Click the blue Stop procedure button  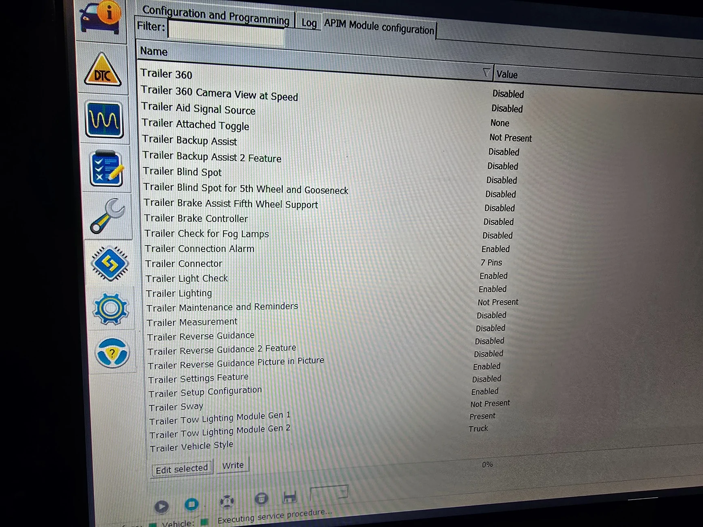click(191, 504)
